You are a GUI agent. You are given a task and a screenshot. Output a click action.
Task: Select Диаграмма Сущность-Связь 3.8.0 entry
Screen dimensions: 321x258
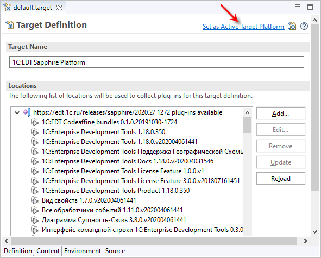(114, 220)
